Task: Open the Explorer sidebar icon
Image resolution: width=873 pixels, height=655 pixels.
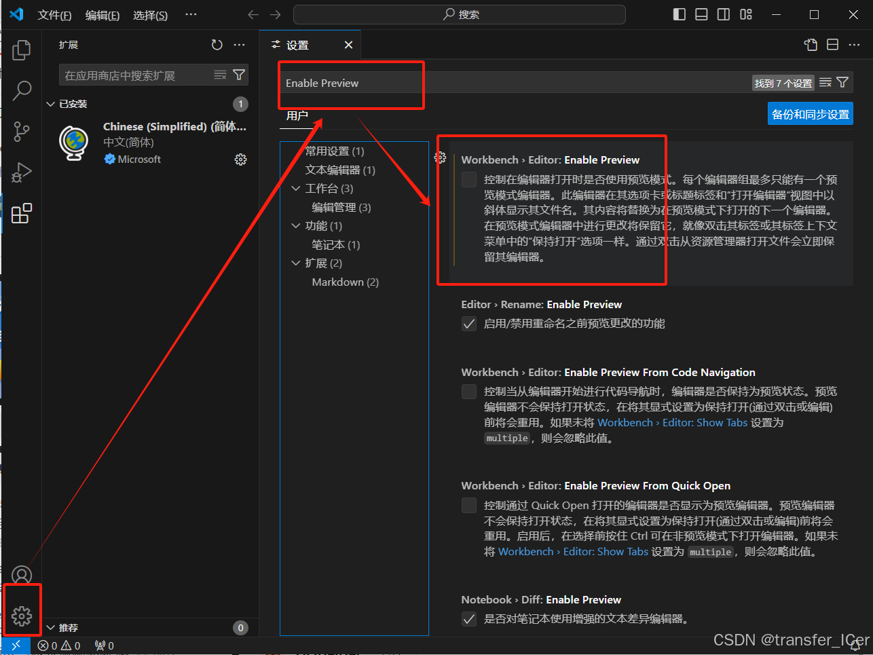Action: (x=21, y=50)
